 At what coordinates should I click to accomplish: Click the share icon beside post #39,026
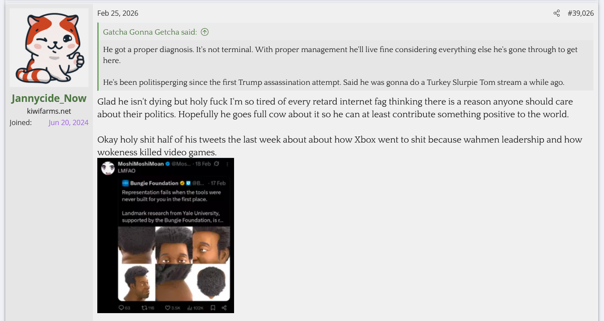pos(557,13)
